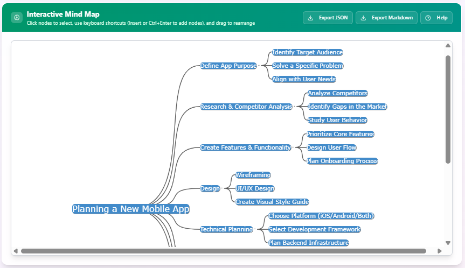The width and height of the screenshot is (465, 268).
Task: Click the scroll down arrow
Action: click(448, 243)
